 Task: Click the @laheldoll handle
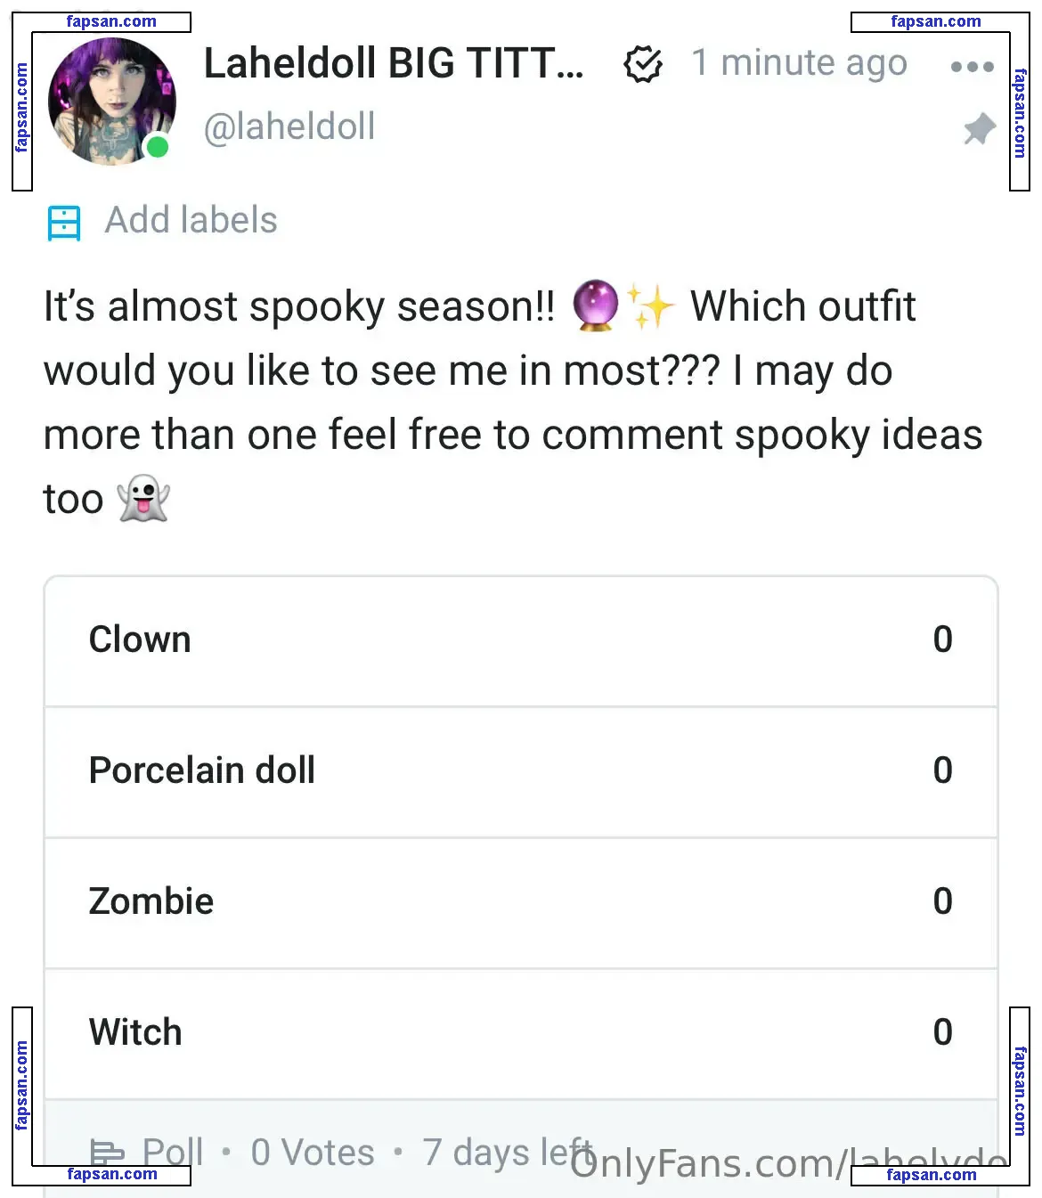289,126
